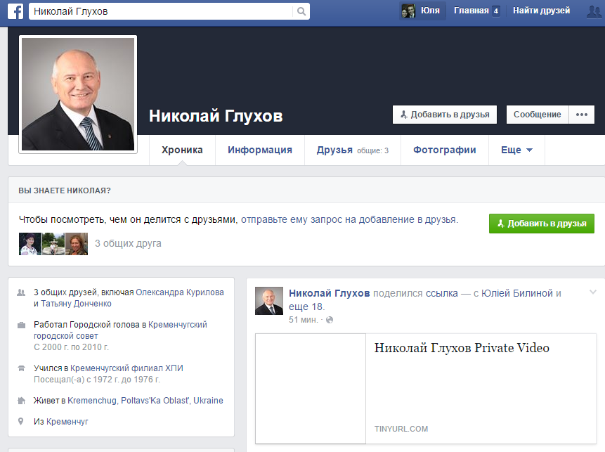The width and height of the screenshot is (605, 452).
Task: Click the search field with Николай Глухов
Action: (x=162, y=11)
